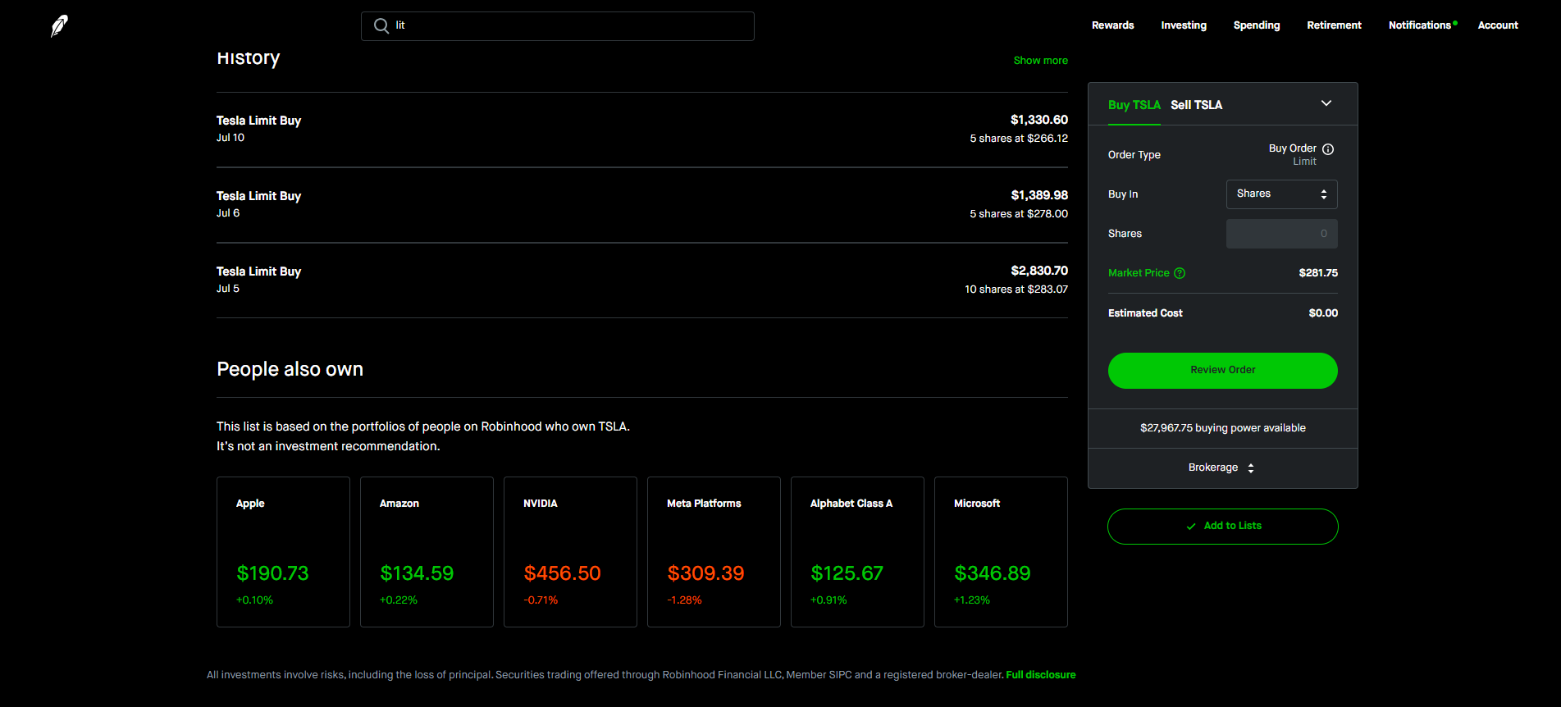Open the Investing menu
Viewport: 1561px width, 707px height.
pos(1184,25)
